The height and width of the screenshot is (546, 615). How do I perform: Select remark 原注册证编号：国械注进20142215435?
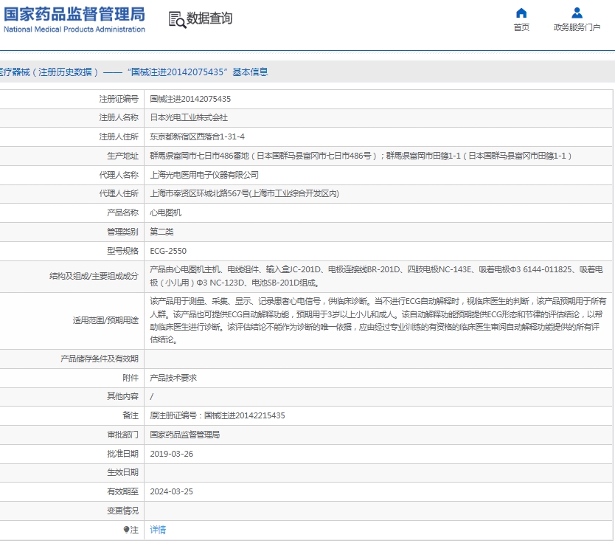point(218,415)
